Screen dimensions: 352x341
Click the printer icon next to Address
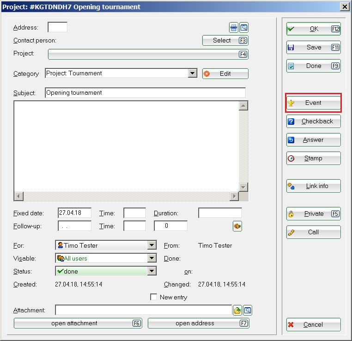coord(234,27)
